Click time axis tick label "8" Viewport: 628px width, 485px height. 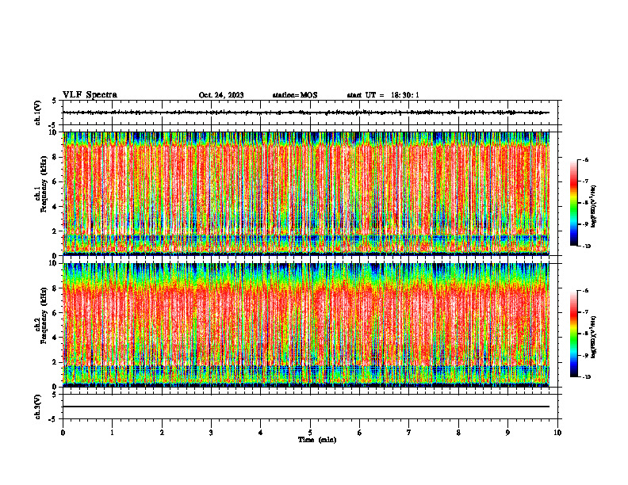(x=458, y=433)
